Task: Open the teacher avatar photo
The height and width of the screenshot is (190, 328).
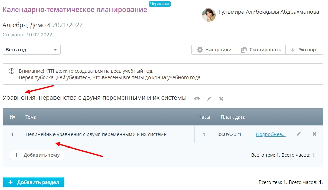Action: tap(208, 15)
